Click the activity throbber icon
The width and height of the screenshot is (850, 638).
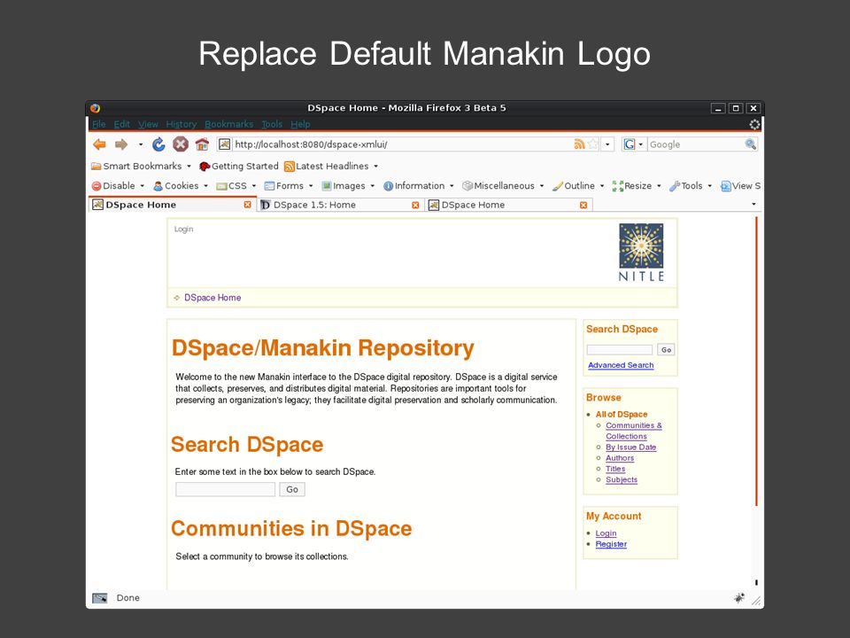coord(754,124)
